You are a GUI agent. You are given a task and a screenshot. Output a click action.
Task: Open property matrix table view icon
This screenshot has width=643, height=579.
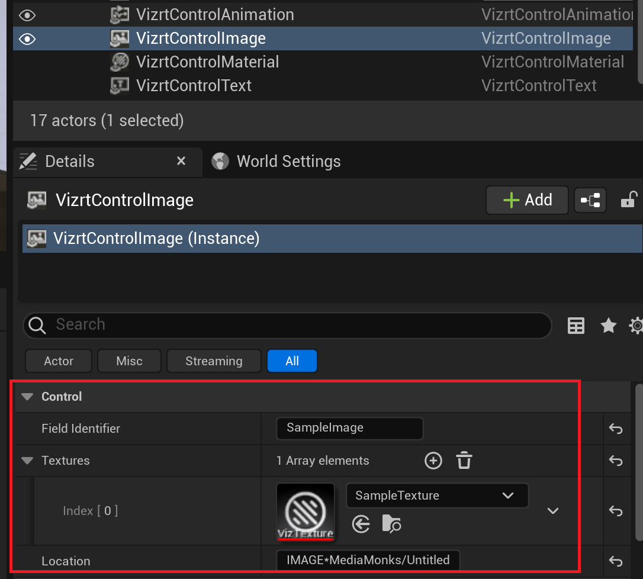tap(576, 325)
